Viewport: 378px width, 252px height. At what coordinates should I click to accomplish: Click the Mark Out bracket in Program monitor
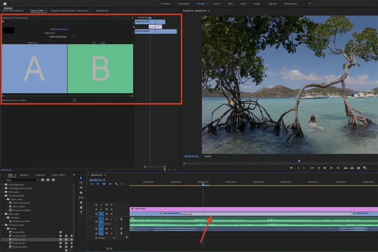(304, 168)
